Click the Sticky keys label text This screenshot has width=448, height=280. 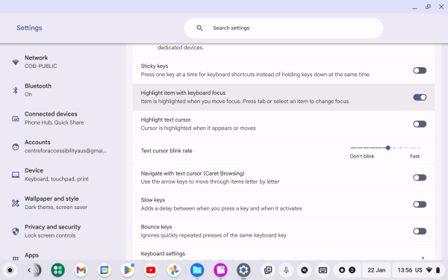tap(155, 66)
